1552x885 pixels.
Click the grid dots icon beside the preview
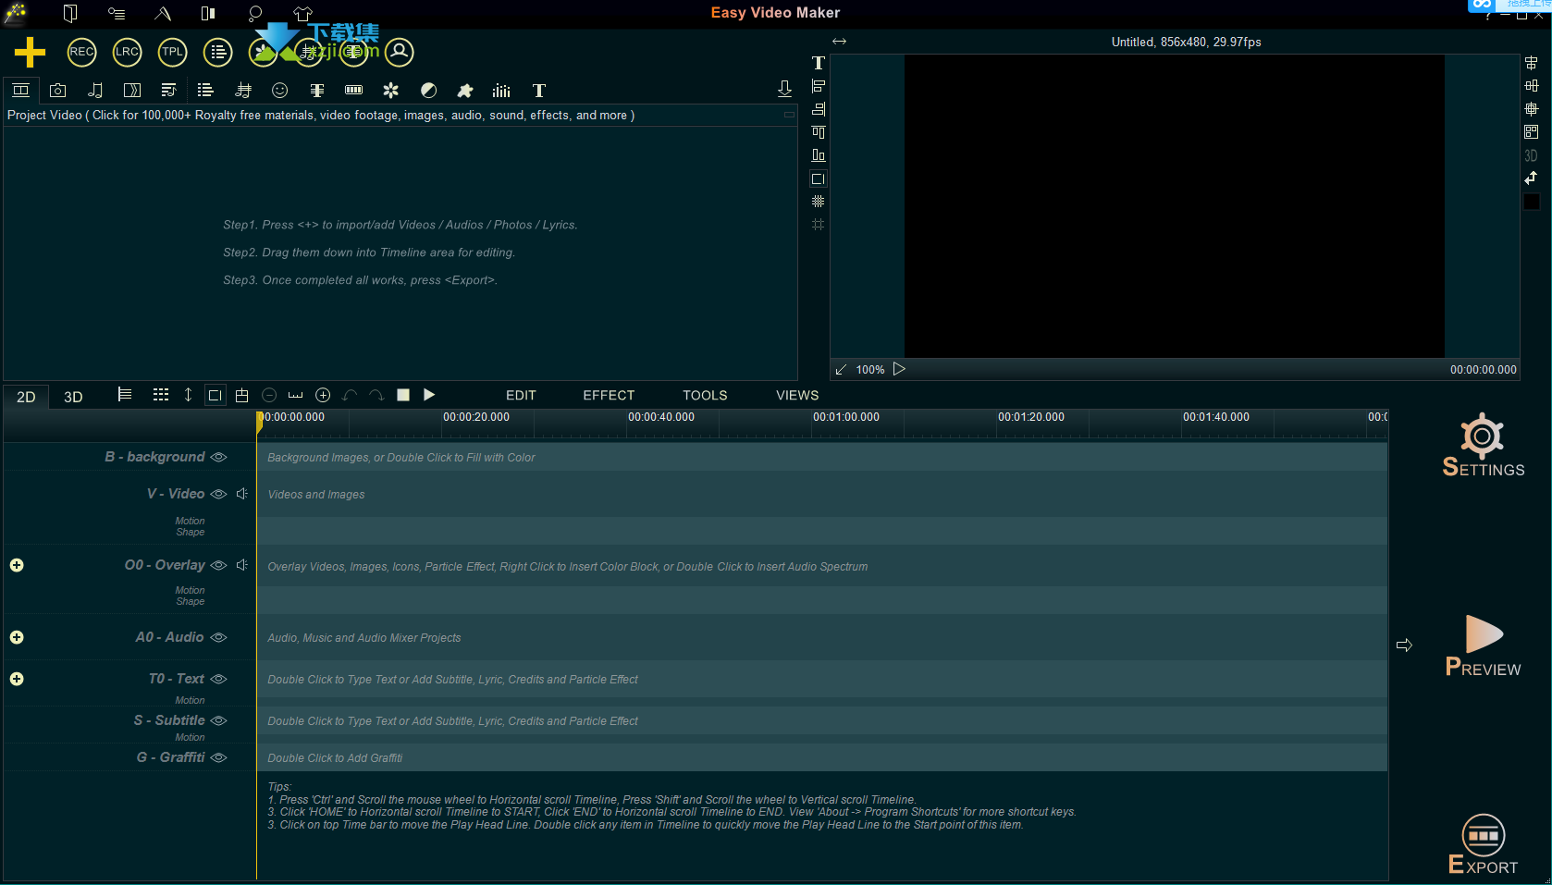coord(818,202)
